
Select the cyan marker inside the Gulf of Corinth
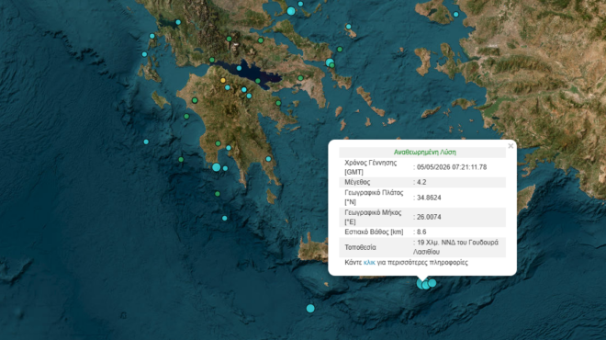239,68
